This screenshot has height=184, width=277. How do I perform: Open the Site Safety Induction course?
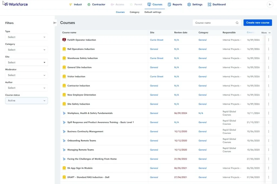pos(79,104)
